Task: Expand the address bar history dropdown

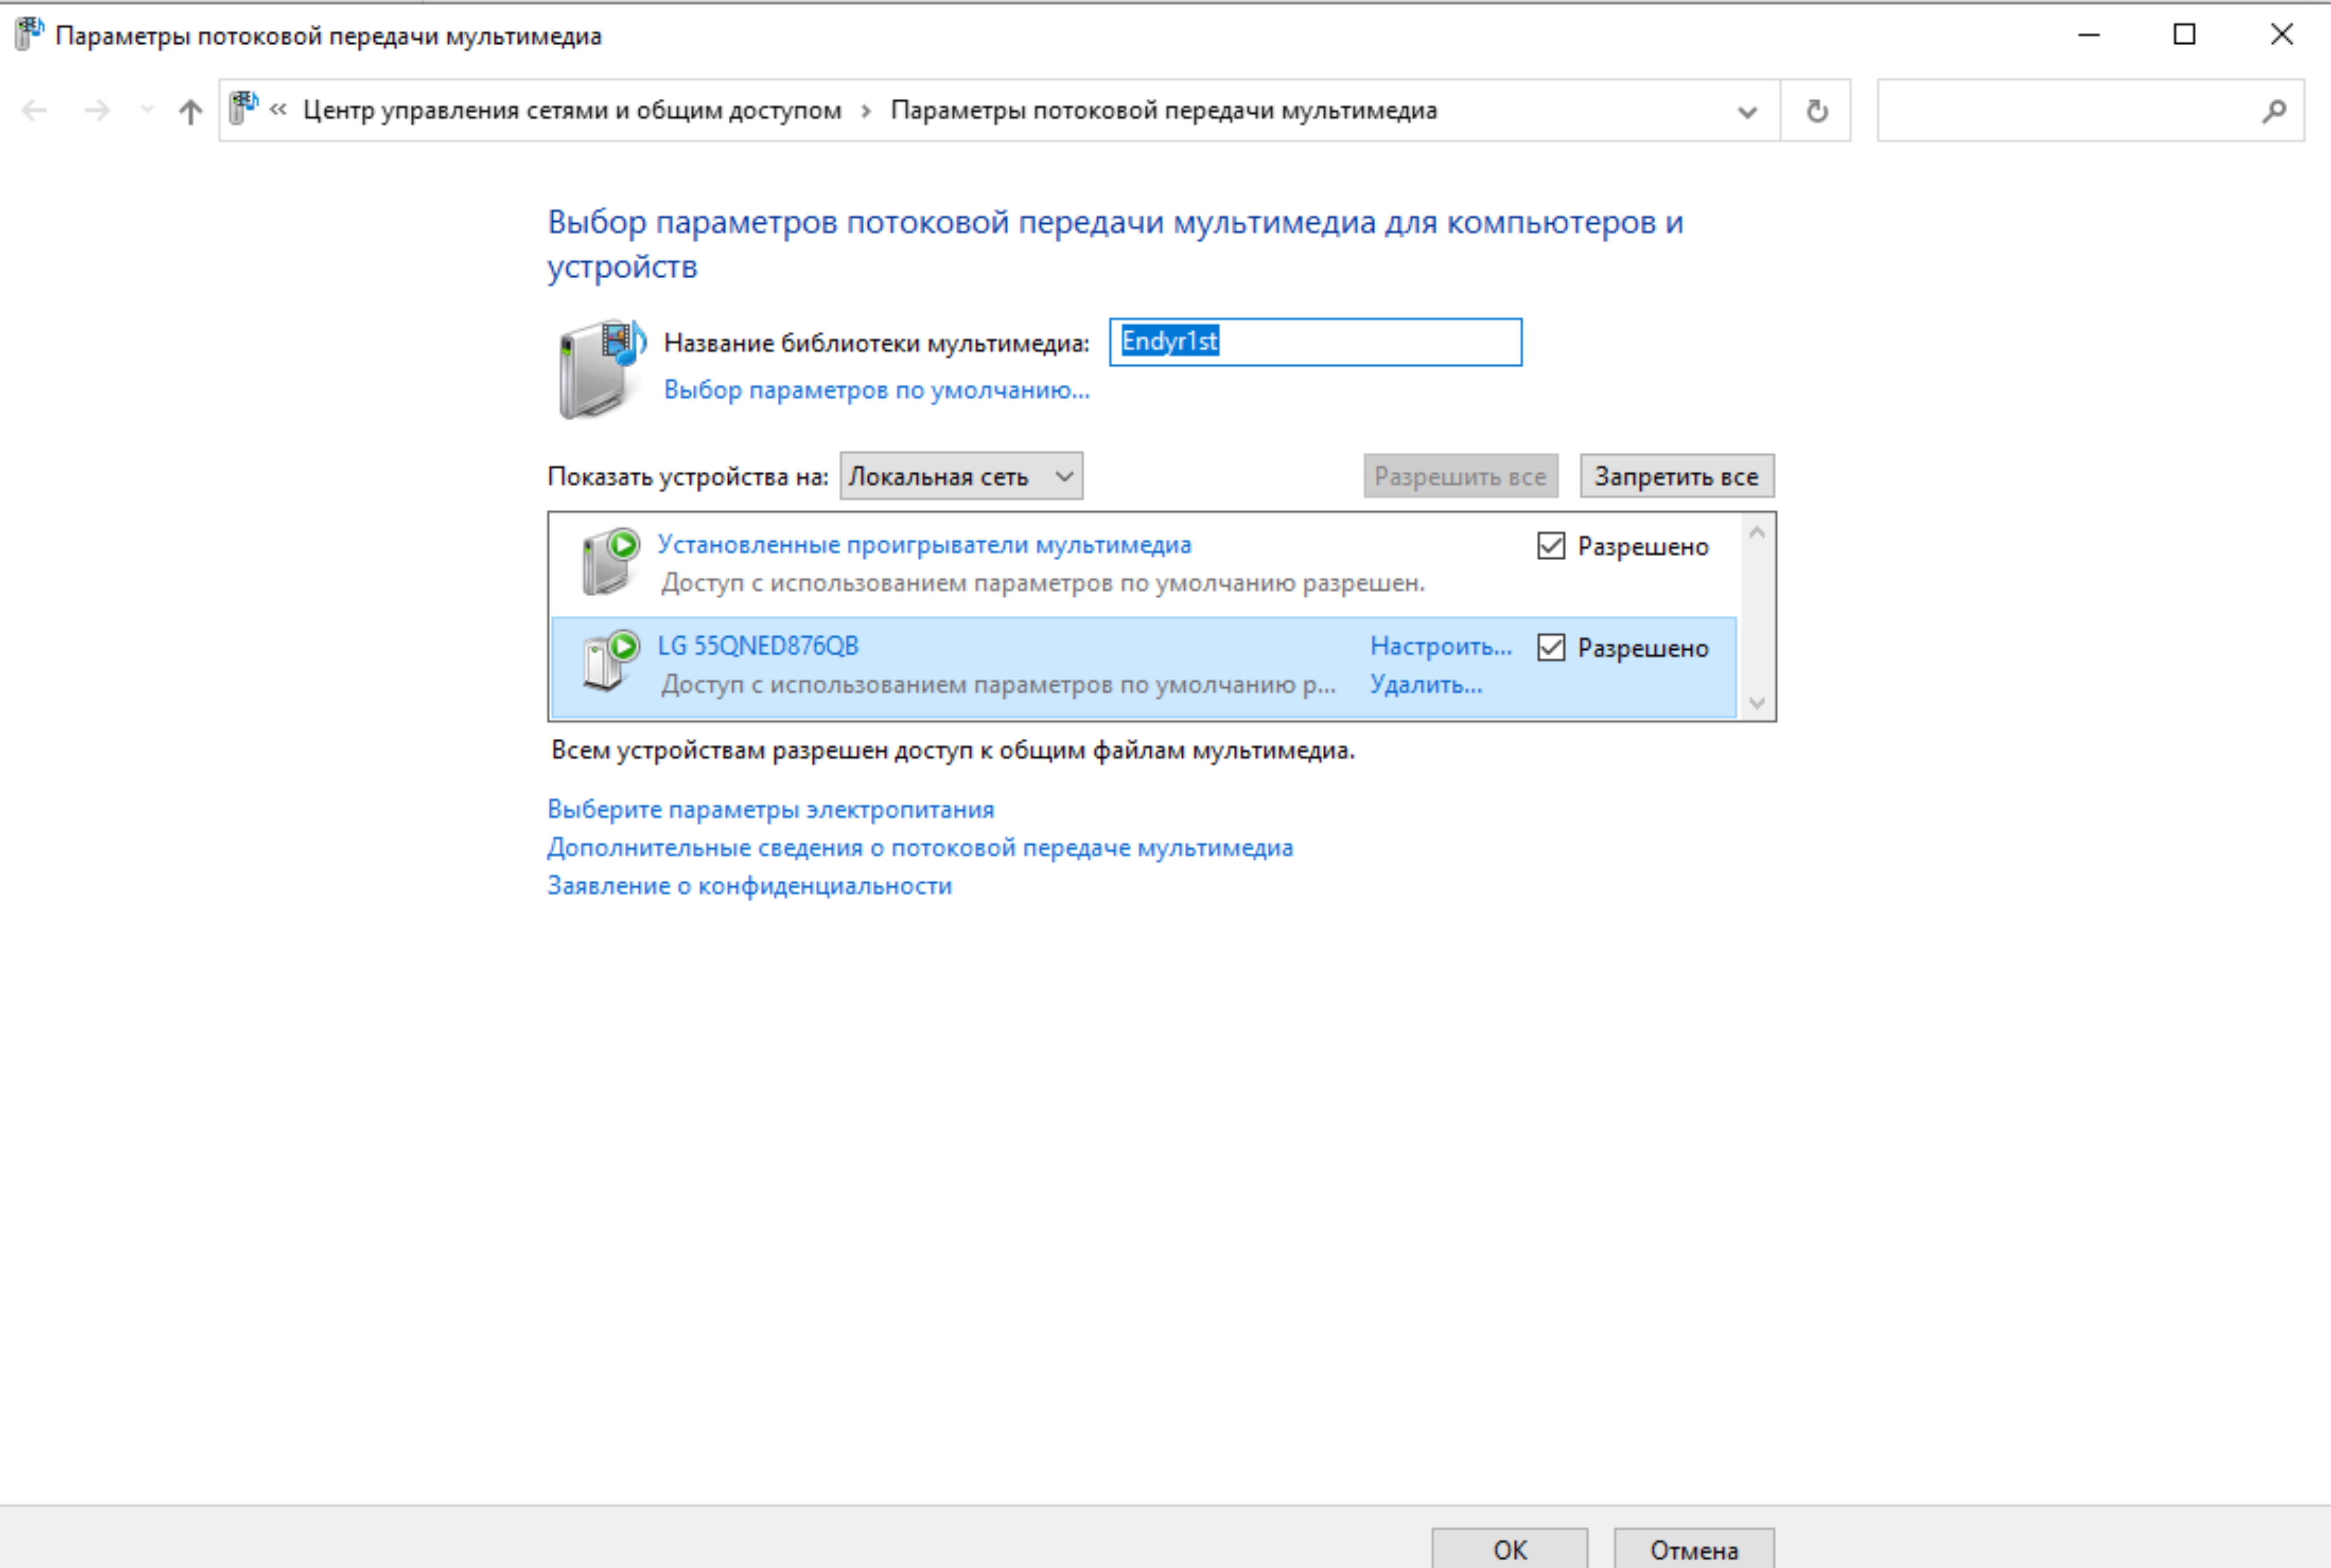Action: pos(1747,111)
